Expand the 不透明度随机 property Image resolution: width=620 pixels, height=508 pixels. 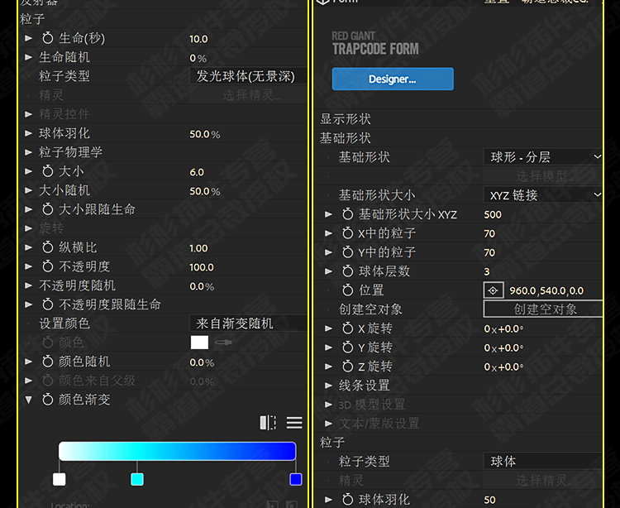pyautogui.click(x=28, y=285)
